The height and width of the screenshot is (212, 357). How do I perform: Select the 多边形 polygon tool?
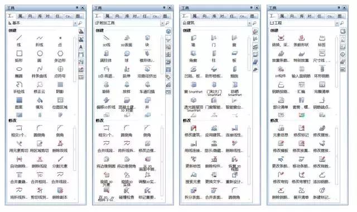tap(60, 56)
